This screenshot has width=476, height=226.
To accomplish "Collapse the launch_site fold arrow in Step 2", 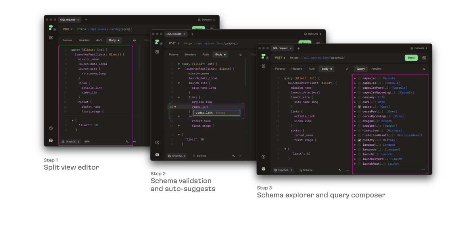I will [179, 83].
